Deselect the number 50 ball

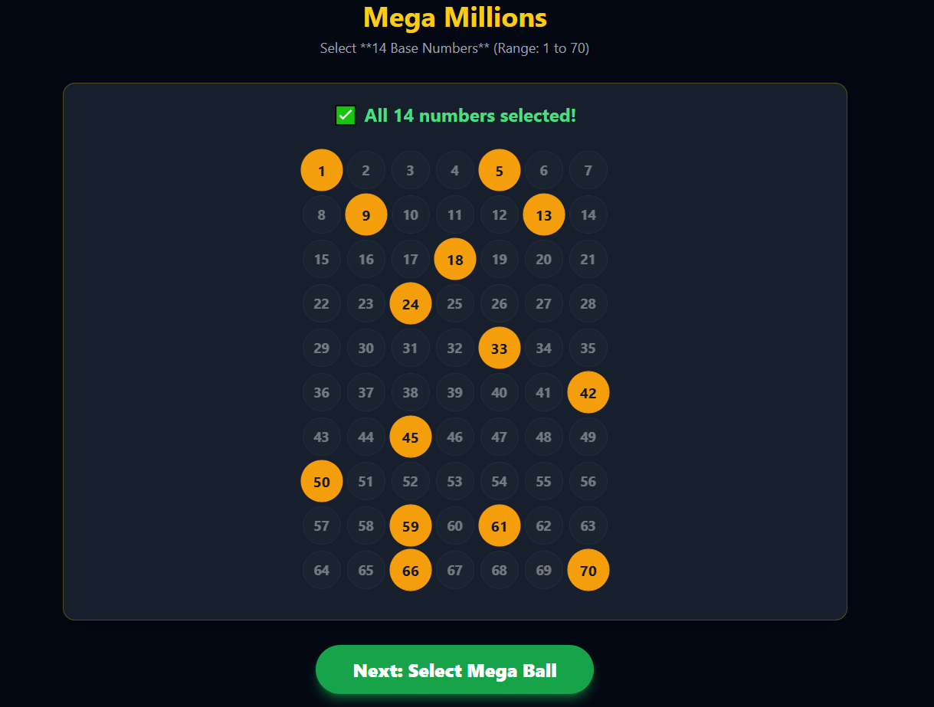pyautogui.click(x=321, y=481)
